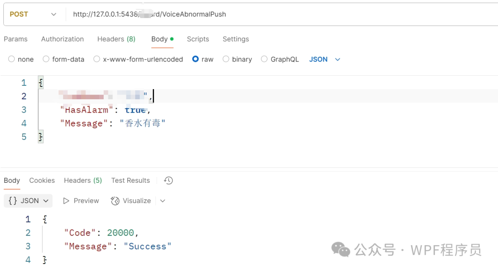Open the request Headers (8) tab

116,39
